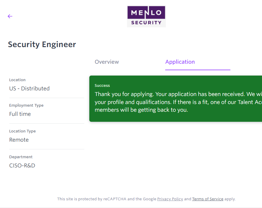The height and width of the screenshot is (208, 262).
Task: Click the Security Engineer job title
Action: click(x=42, y=44)
